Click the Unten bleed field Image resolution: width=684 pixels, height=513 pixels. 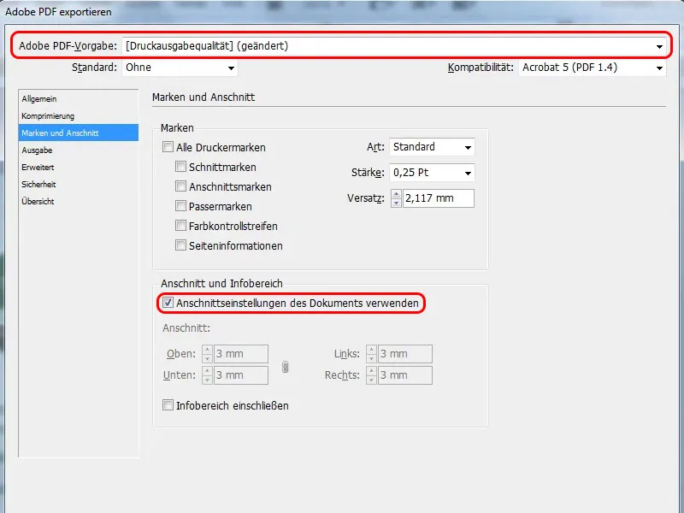(241, 375)
